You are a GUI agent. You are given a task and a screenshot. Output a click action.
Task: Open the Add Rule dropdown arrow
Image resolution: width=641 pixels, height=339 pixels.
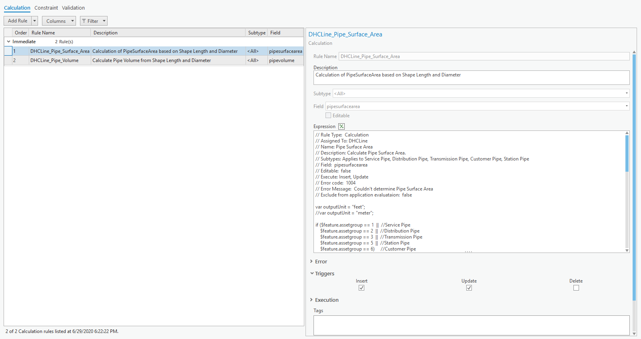pos(35,21)
